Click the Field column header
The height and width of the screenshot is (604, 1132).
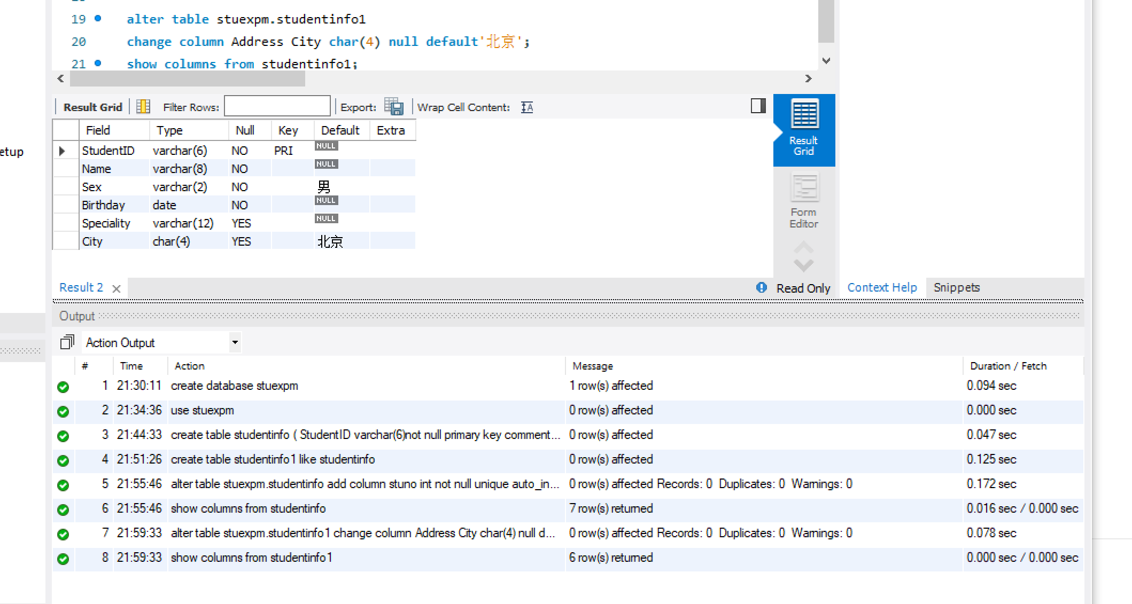click(98, 130)
